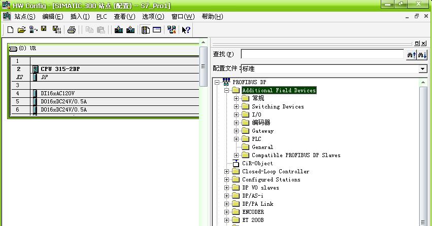Collapse Additional Field Devices folder
Viewport: 432px width, 226px height.
tap(226, 90)
